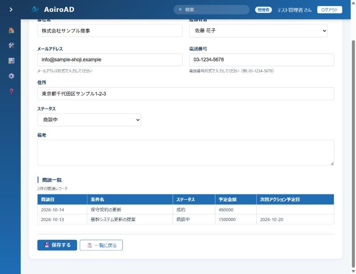Select the 基幹システム更新の提案 deal row
The width and height of the screenshot is (356, 274).
tap(186, 219)
